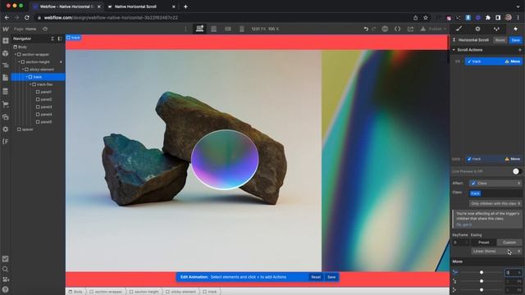525x295 pixels.
Task: Reset the Horizontal Scroll animation in right panel
Action: tap(500, 40)
